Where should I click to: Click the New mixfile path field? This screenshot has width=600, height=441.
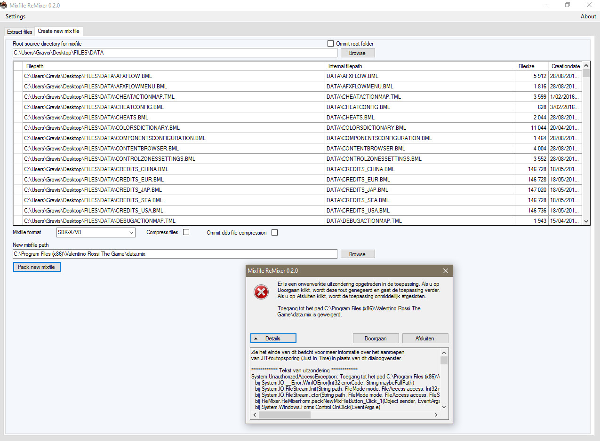click(175, 254)
